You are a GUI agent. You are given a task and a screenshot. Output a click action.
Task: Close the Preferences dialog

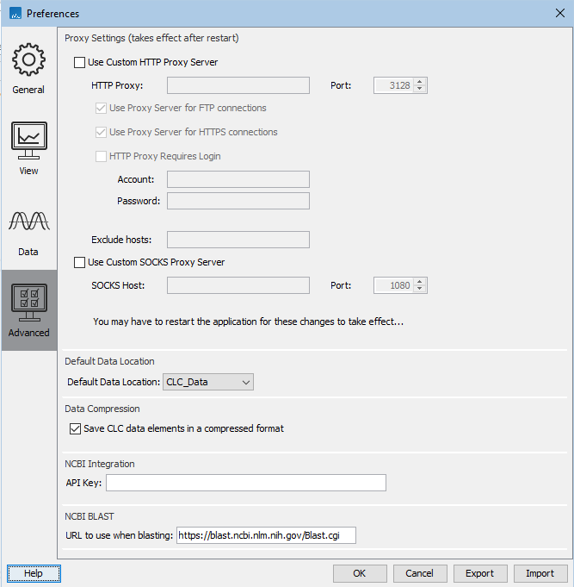pyautogui.click(x=559, y=13)
